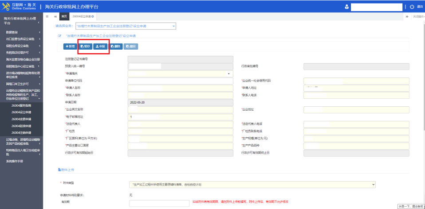
Task: Open the 请选择业务 dropdown
Action: click(x=126, y=26)
